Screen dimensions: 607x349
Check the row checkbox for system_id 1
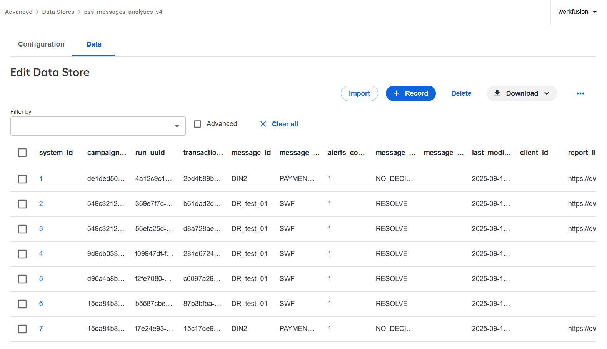(x=22, y=179)
